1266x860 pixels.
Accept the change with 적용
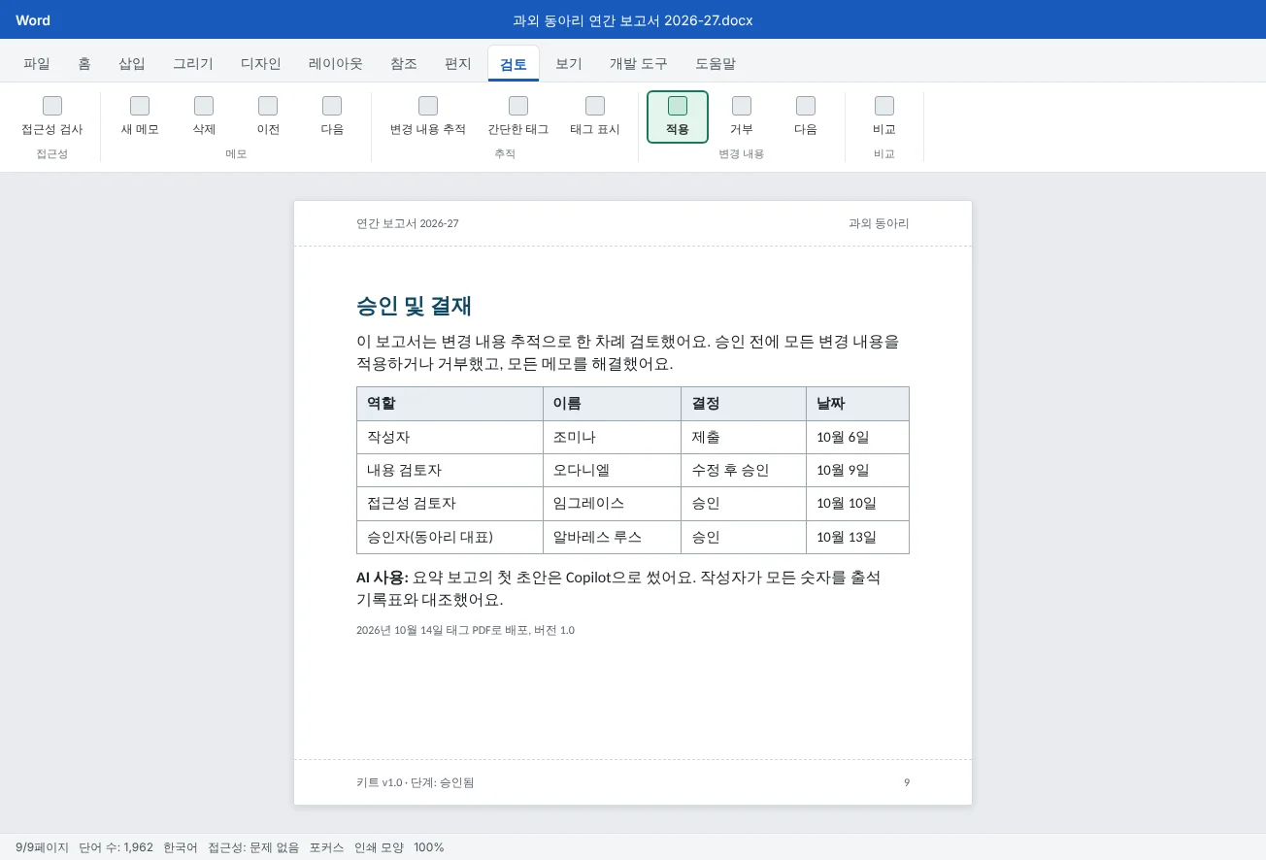point(678,116)
